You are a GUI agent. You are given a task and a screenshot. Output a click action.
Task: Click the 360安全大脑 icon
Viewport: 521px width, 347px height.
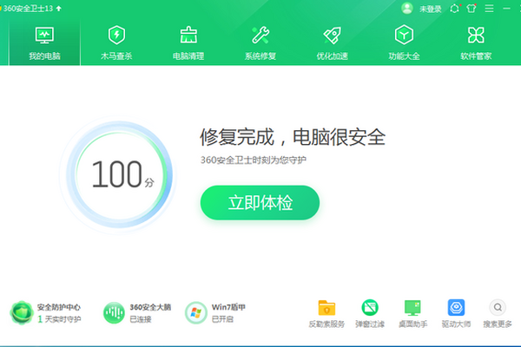pyautogui.click(x=114, y=313)
